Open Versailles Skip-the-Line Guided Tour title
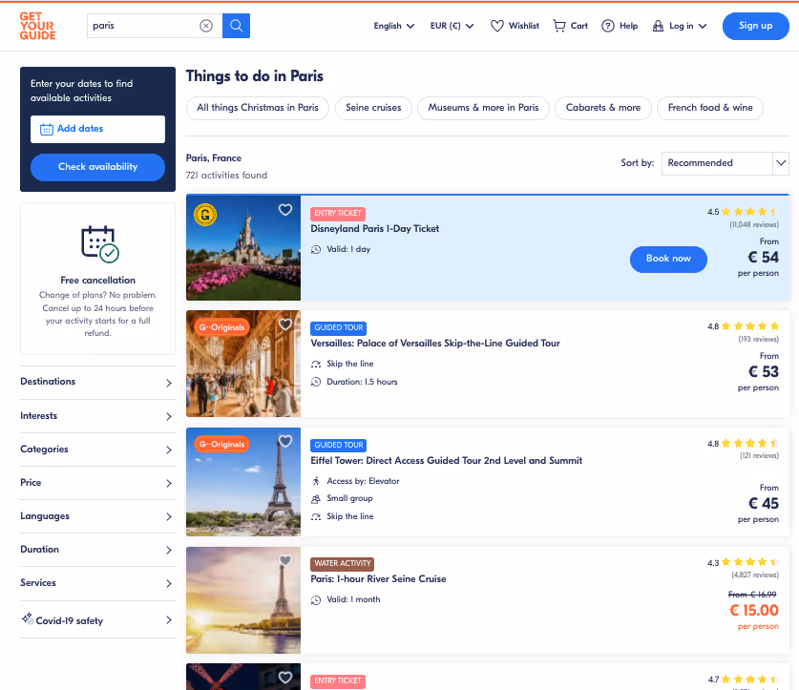Image resolution: width=799 pixels, height=690 pixels. (x=435, y=344)
